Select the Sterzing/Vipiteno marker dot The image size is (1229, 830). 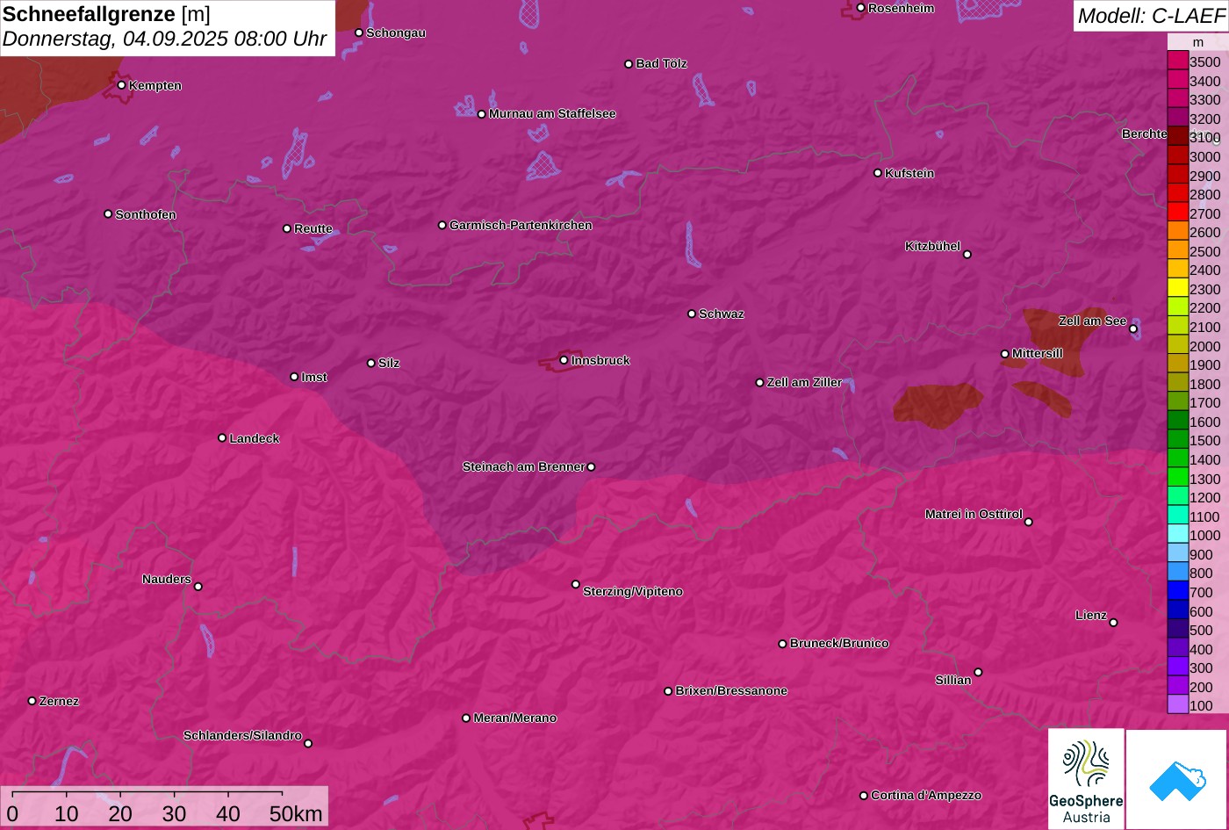576,584
